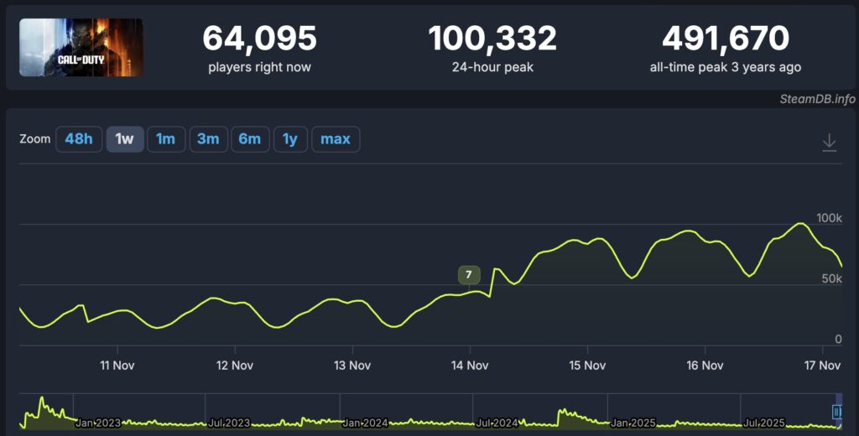Click the 100,332 24-hour peak figure

click(x=492, y=39)
